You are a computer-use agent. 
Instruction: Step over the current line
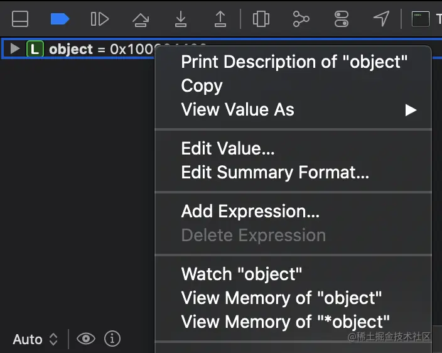click(141, 19)
